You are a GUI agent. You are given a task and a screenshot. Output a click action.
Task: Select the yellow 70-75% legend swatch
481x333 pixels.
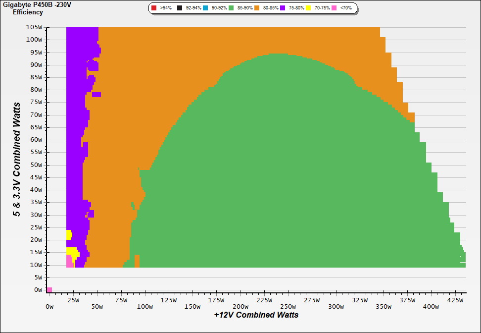pos(308,8)
